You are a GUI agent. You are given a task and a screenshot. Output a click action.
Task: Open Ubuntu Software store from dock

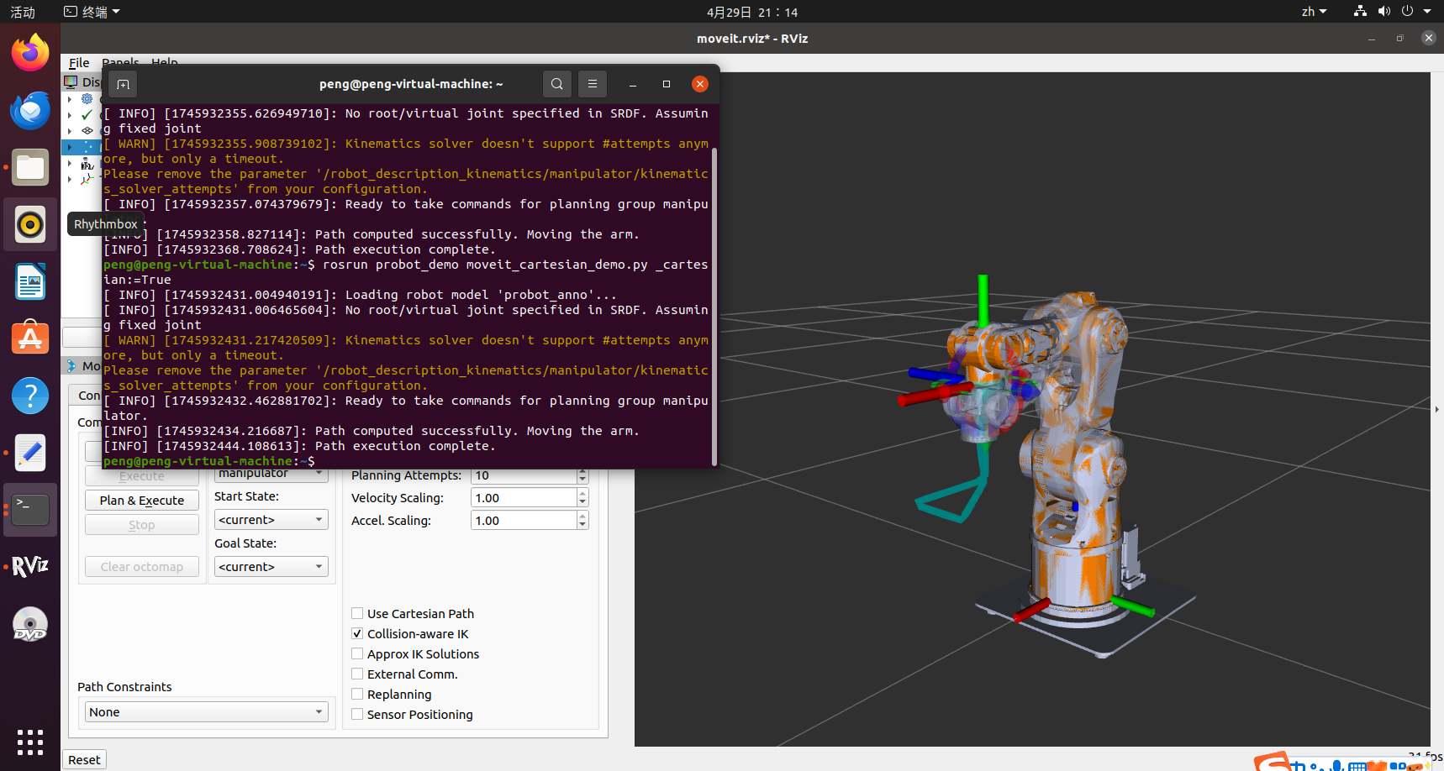[30, 338]
